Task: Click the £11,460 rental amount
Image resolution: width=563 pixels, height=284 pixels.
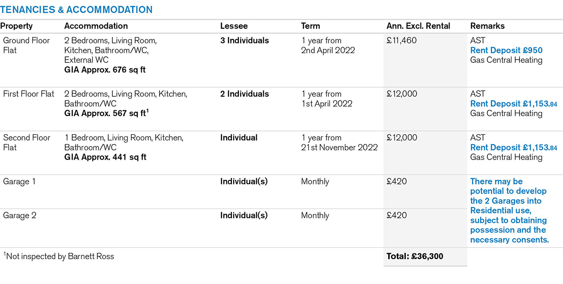Action: coord(402,41)
